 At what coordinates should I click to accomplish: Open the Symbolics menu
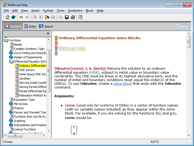pos(75,11)
